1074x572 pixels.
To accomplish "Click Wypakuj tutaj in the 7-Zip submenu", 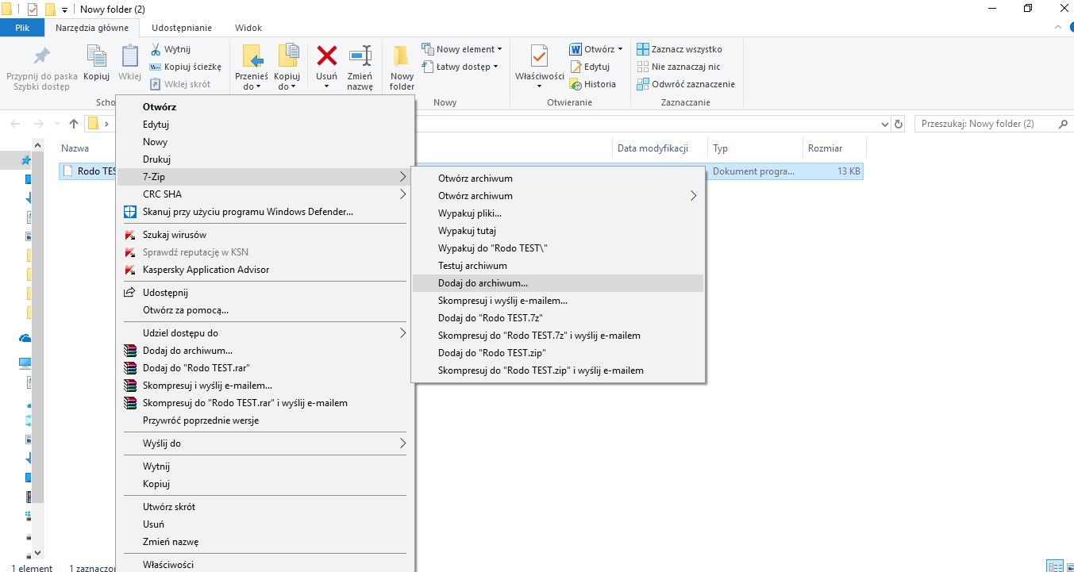I will click(558, 231).
